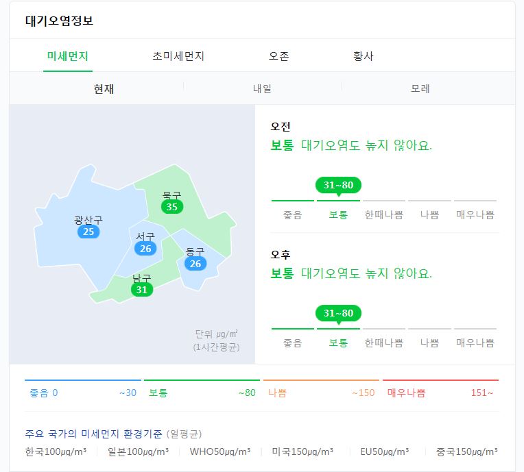Click the 오후 31~80 level bubble

tap(338, 314)
